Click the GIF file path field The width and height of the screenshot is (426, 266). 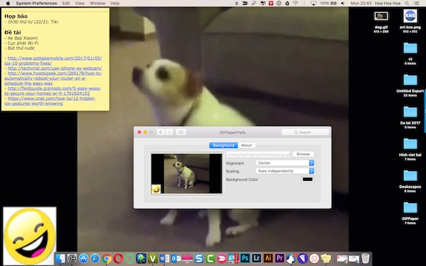(x=258, y=155)
